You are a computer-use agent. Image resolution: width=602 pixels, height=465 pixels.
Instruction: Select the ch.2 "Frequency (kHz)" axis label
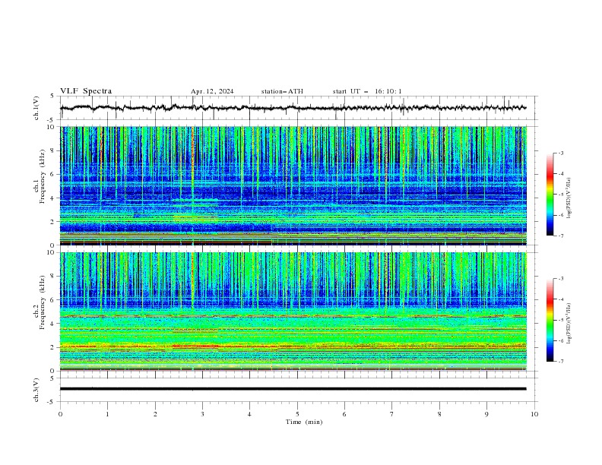[43, 302]
